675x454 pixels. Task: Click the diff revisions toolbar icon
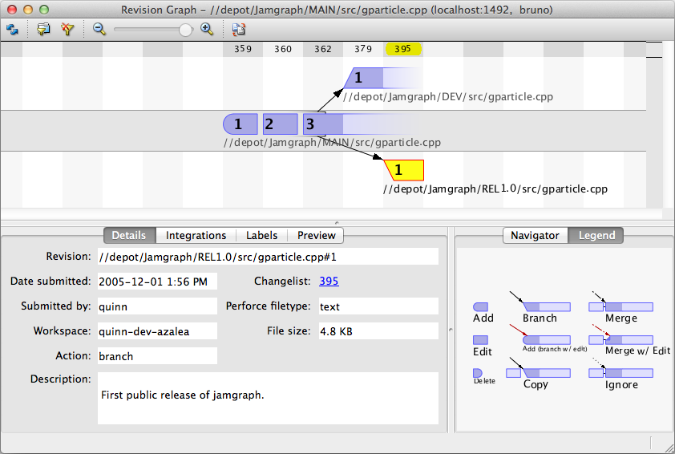tap(238, 30)
